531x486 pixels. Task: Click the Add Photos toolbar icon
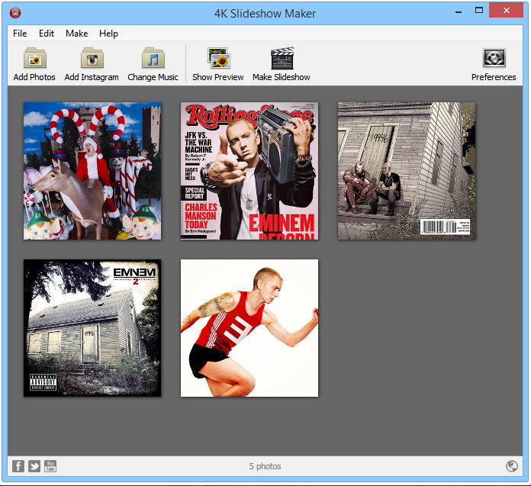point(34,60)
